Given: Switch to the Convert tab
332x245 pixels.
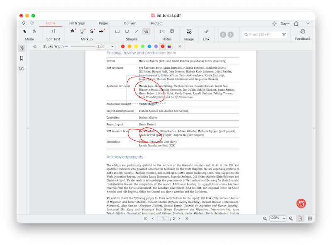Looking at the screenshot, I should coord(130,23).
